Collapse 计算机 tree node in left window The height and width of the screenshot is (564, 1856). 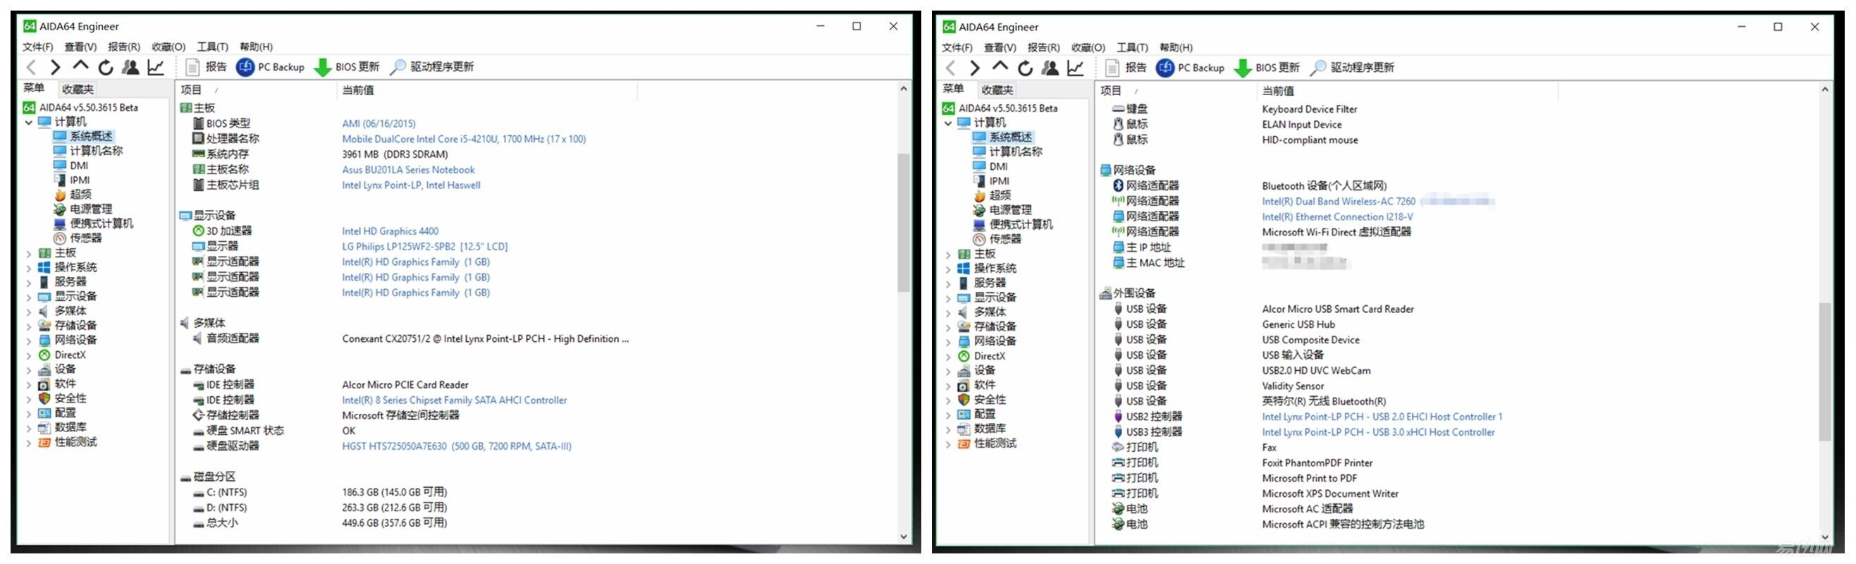coord(29,123)
